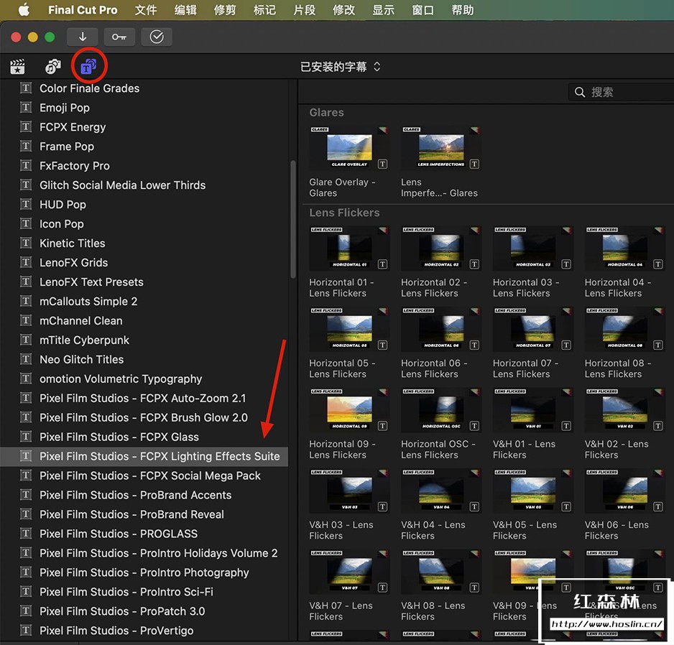674x645 pixels.
Task: Show the titles and generators sidebar
Action: pos(88,67)
